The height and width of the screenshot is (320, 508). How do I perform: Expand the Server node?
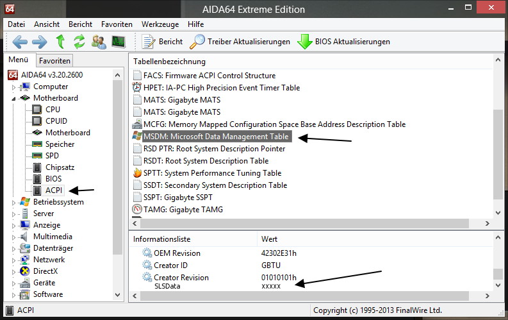tap(13, 214)
